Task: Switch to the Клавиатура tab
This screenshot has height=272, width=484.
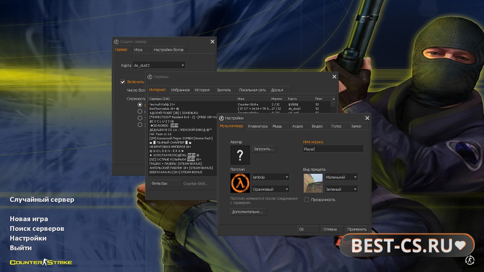Action: click(x=258, y=126)
